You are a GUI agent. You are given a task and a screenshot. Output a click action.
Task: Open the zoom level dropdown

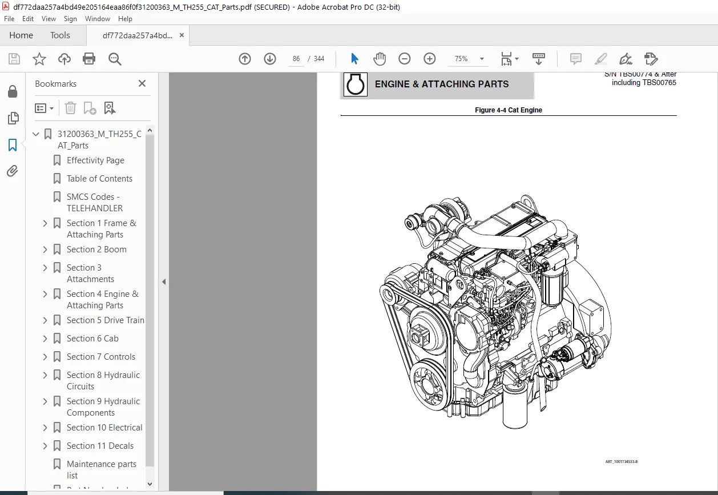tap(482, 59)
